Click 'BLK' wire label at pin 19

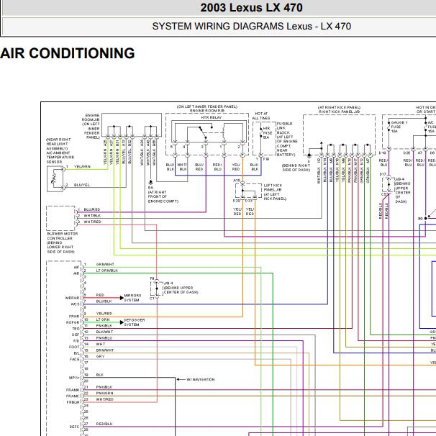coord(100,375)
